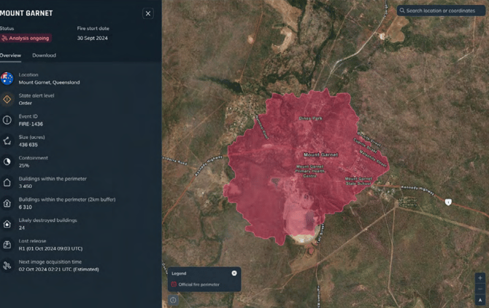489x308 pixels.
Task: Click the Size acres polygon icon
Action: tap(7, 141)
